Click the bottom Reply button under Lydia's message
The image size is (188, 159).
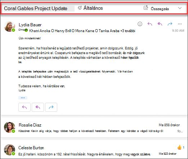[x=24, y=107]
